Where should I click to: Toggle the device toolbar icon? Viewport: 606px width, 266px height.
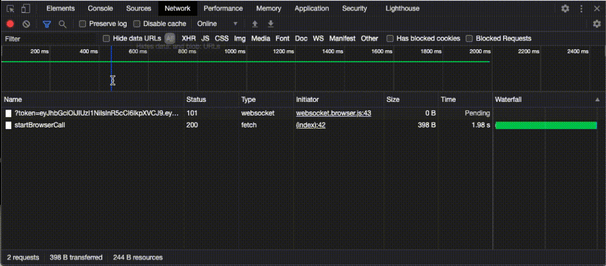pyautogui.click(x=25, y=8)
